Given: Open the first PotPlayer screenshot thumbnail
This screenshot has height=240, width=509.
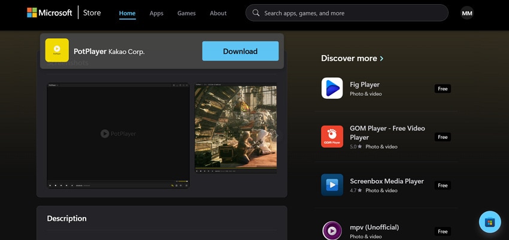Looking at the screenshot, I should pos(118,136).
